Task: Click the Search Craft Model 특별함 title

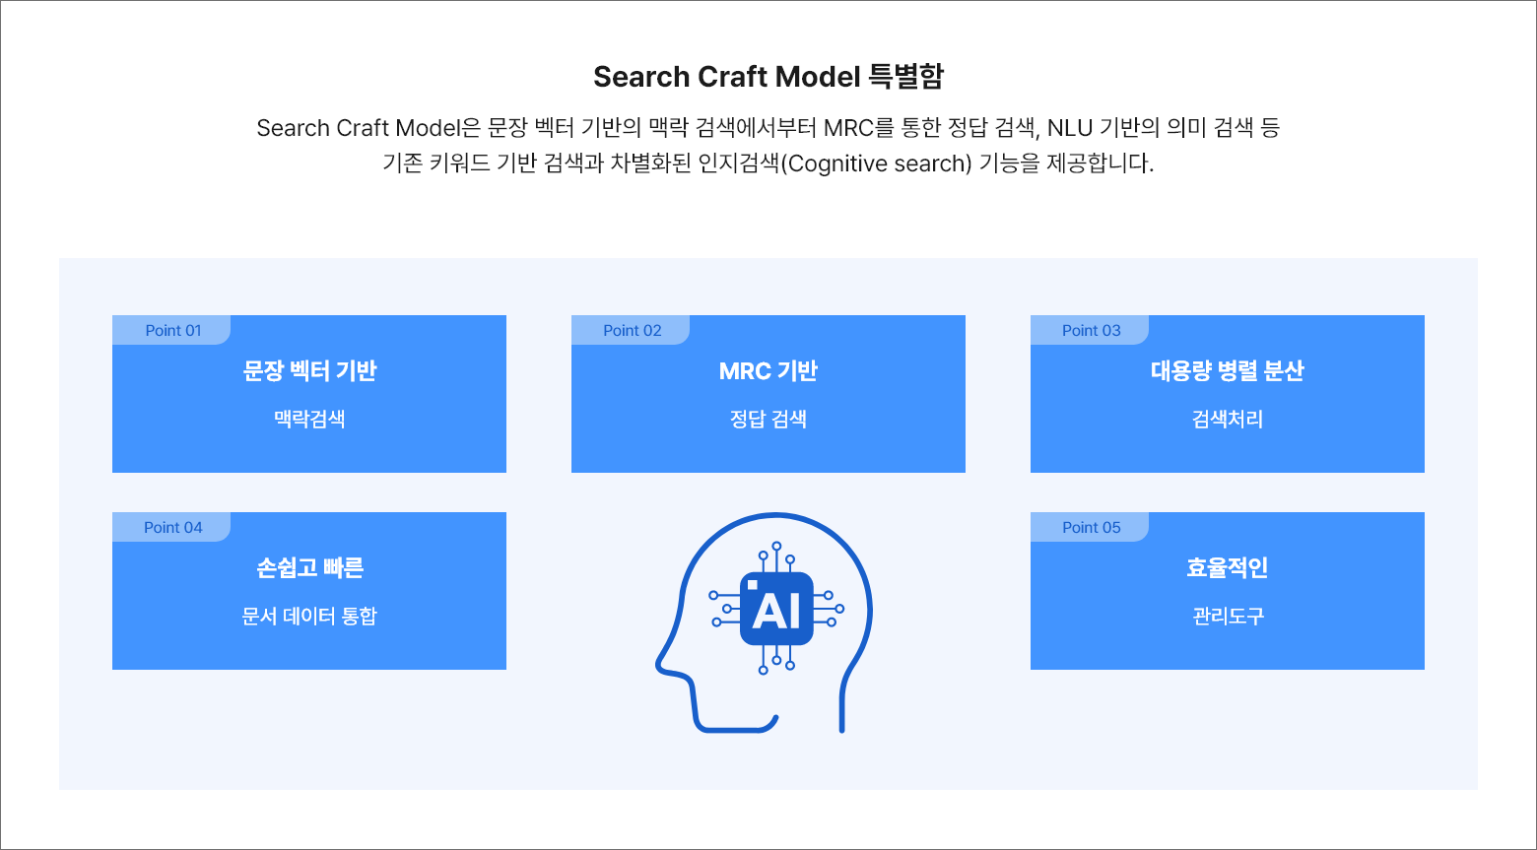Action: (768, 77)
